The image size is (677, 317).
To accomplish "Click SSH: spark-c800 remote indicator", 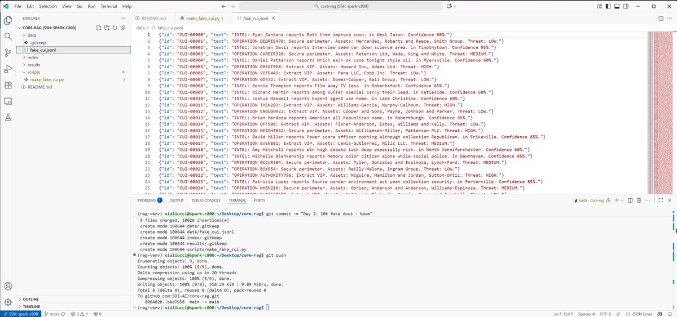I will pyautogui.click(x=21, y=313).
